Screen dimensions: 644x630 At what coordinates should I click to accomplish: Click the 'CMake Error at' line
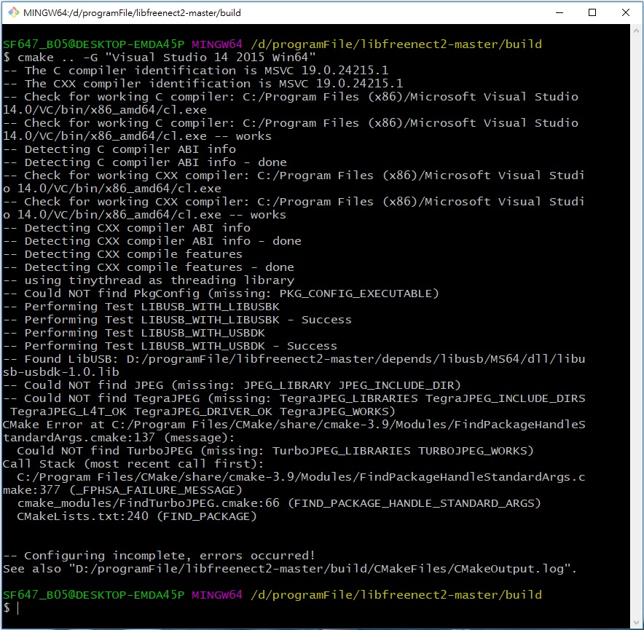click(x=294, y=431)
